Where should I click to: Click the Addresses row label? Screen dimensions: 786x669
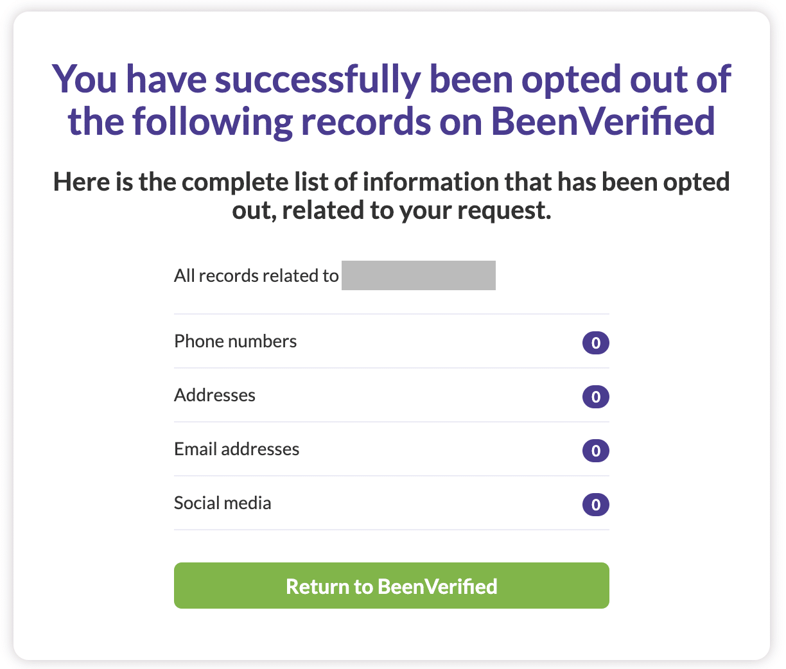pos(214,395)
